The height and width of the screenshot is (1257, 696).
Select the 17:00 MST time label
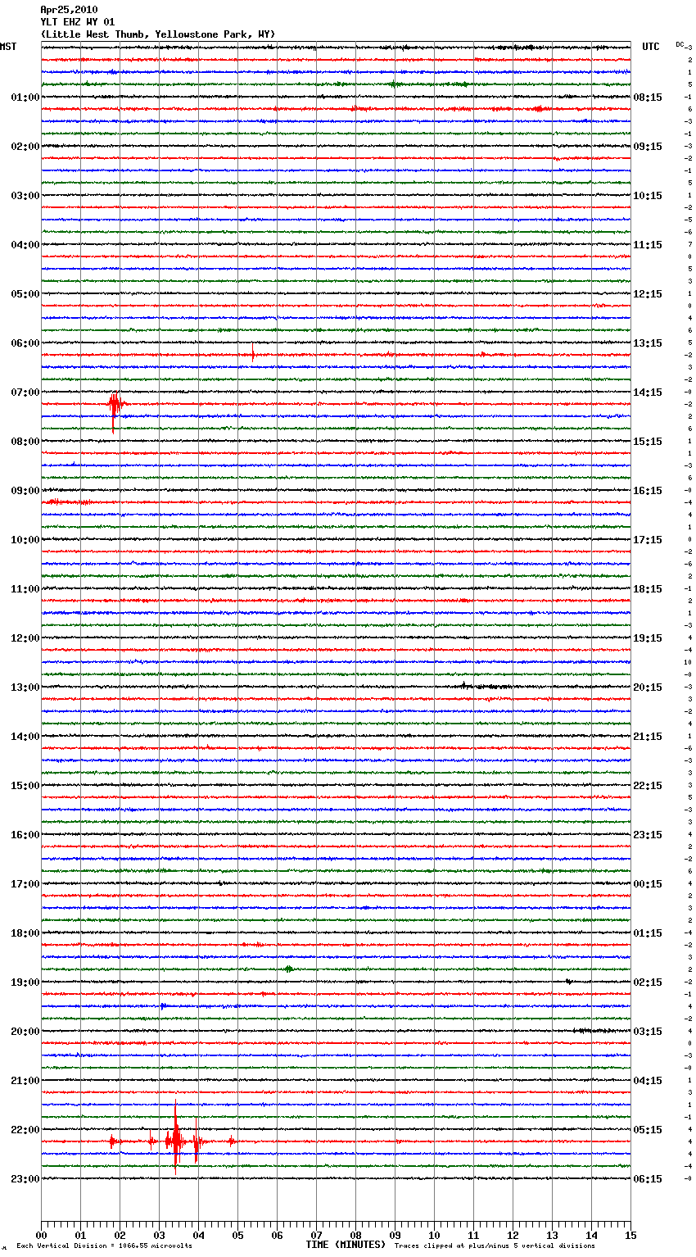point(25,884)
